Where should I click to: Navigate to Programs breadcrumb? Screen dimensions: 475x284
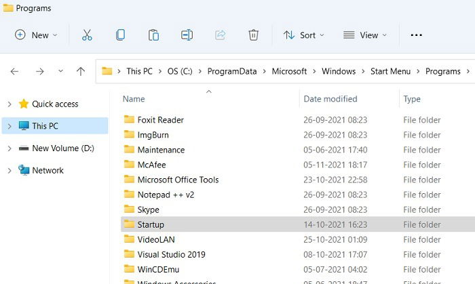click(443, 71)
